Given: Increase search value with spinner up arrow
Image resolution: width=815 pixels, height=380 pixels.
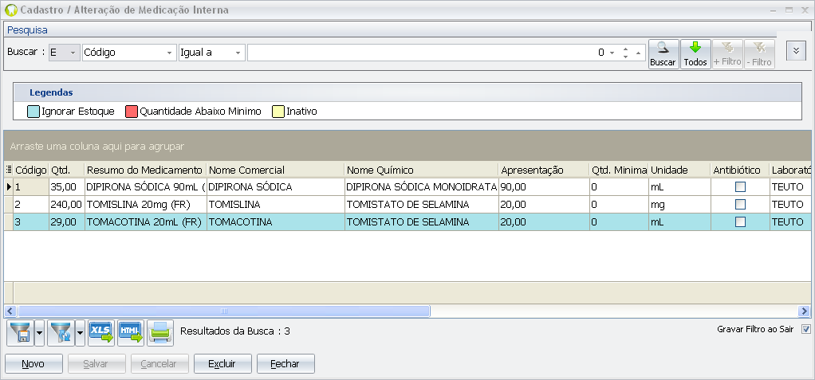Looking at the screenshot, I should coord(625,49).
